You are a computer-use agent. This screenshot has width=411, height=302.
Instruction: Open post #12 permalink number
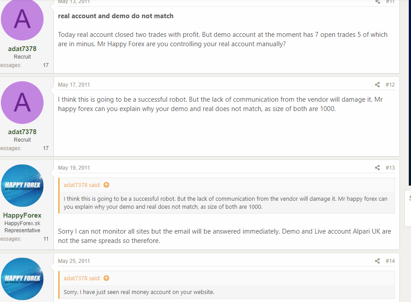pyautogui.click(x=390, y=85)
